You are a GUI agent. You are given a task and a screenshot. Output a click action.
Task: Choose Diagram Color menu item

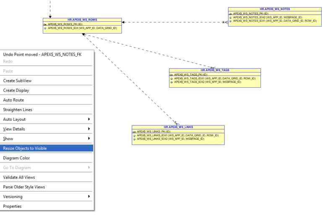47,158
